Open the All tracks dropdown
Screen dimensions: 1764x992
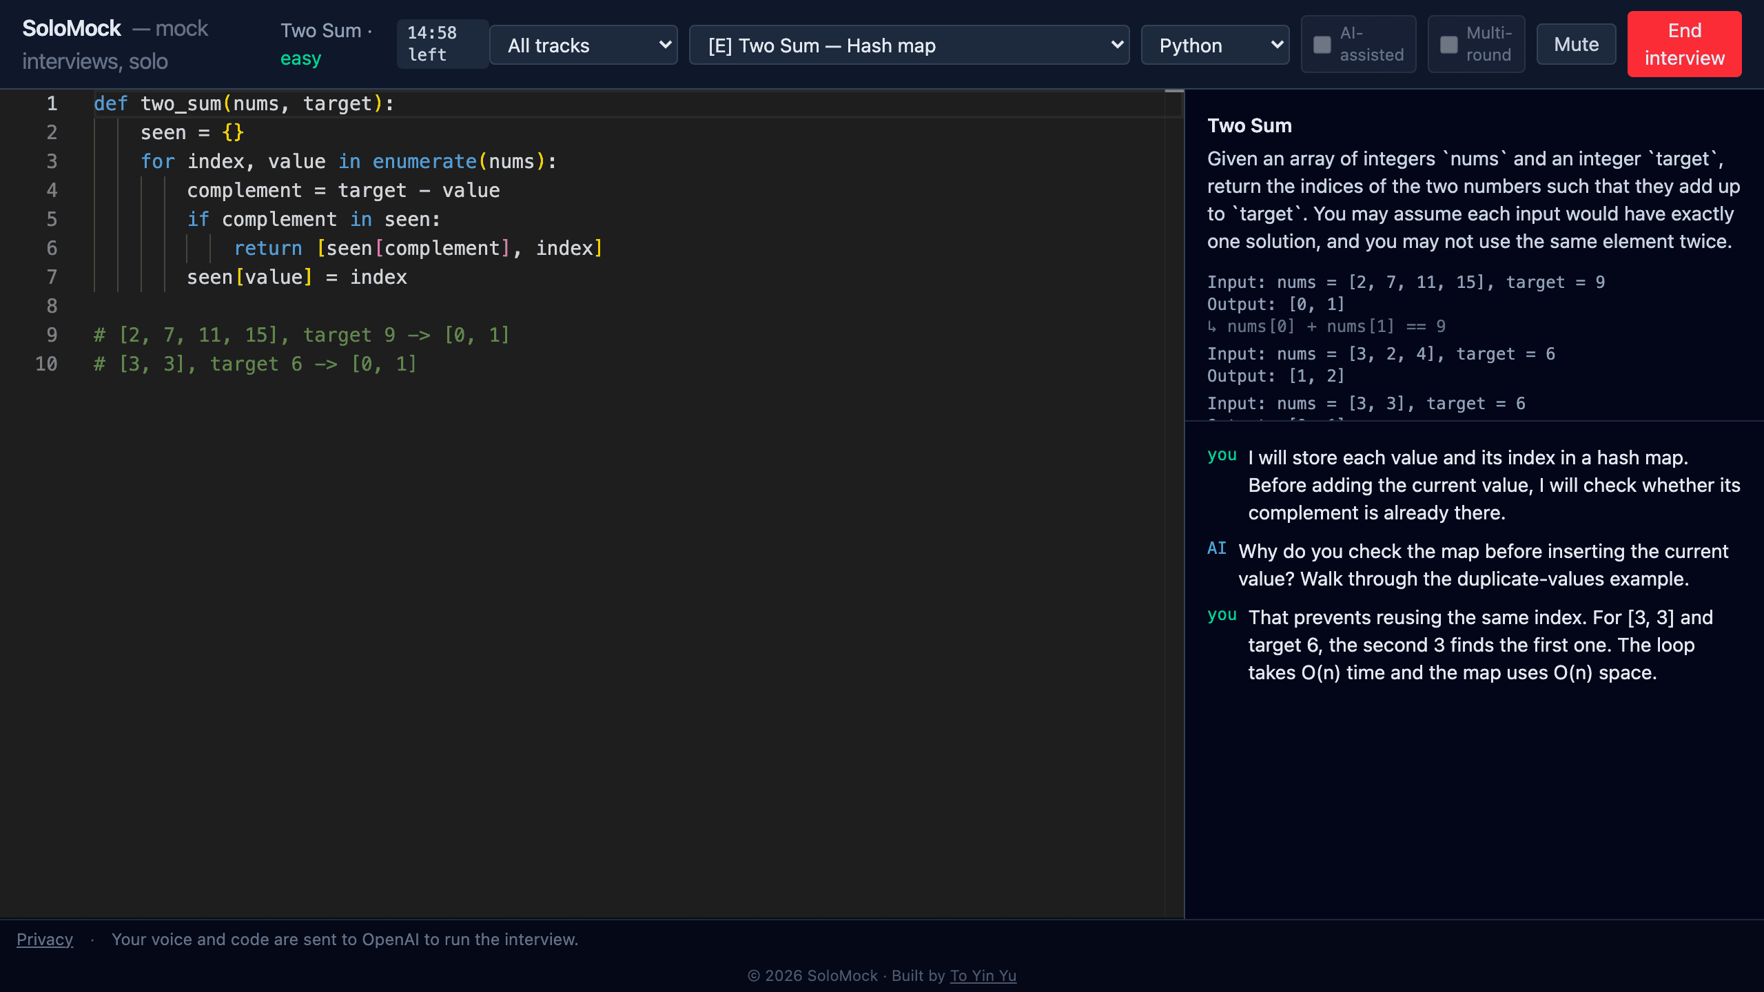(584, 45)
